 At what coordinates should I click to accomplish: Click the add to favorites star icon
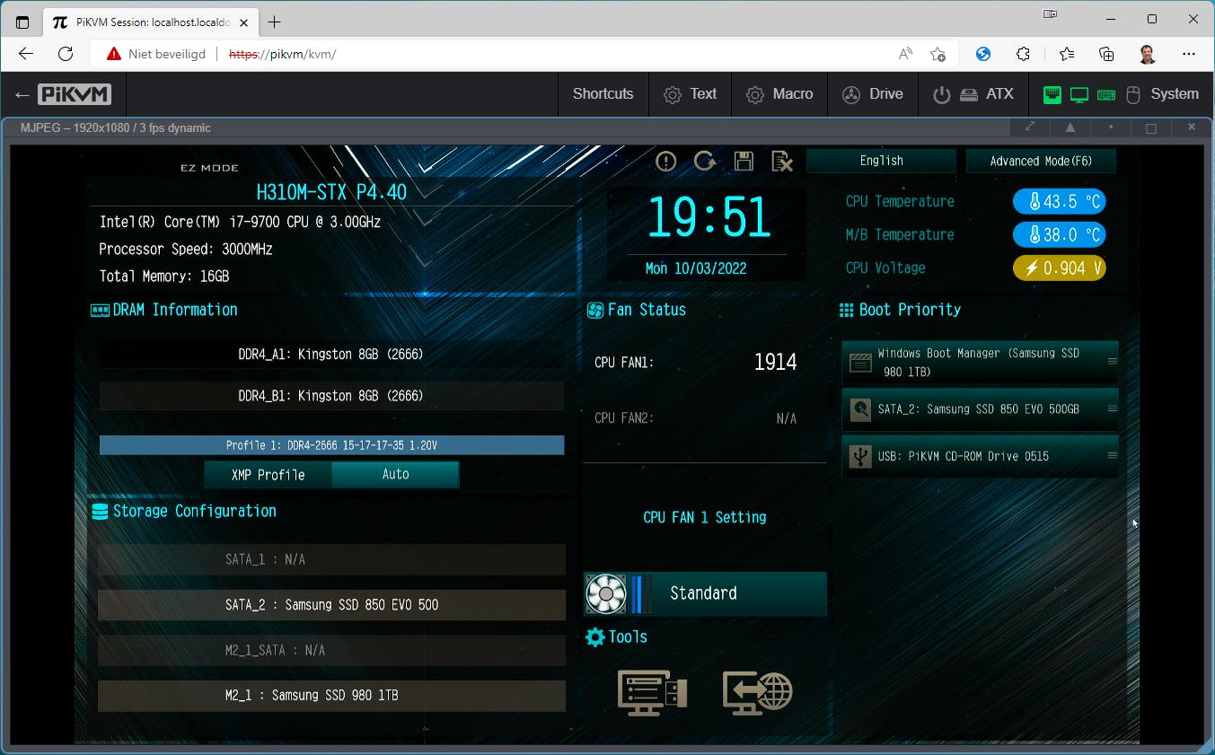(x=938, y=54)
